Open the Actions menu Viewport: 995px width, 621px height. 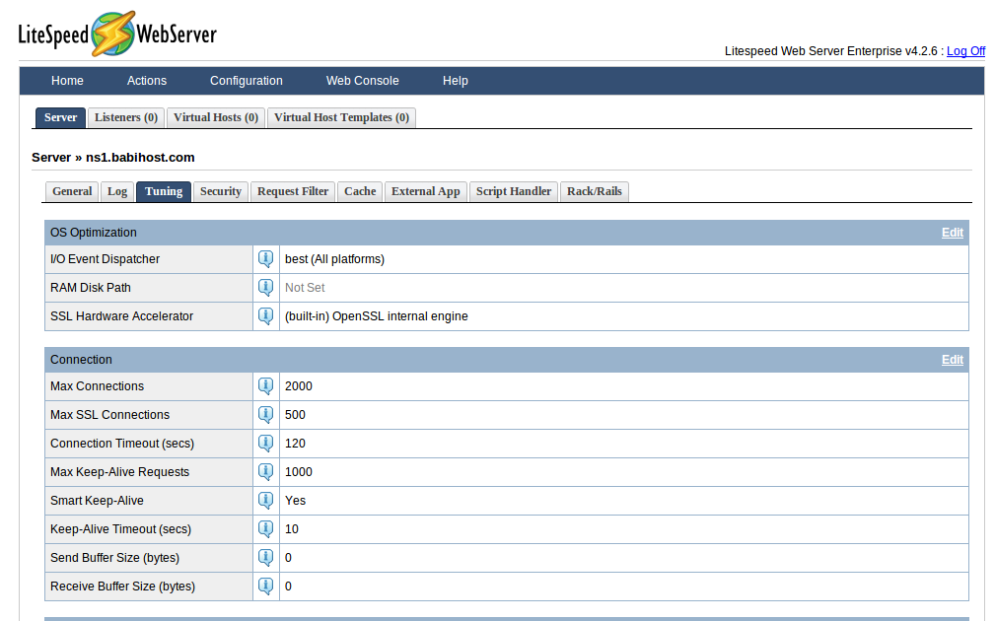coord(147,81)
